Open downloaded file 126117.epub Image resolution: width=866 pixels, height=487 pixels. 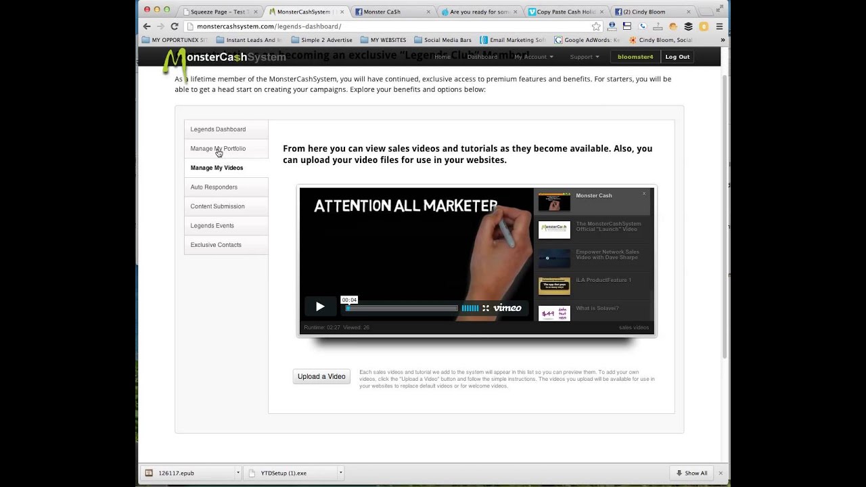pyautogui.click(x=187, y=473)
